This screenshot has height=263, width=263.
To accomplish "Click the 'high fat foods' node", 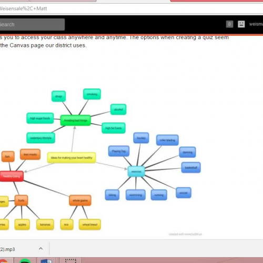I will tap(114, 128).
